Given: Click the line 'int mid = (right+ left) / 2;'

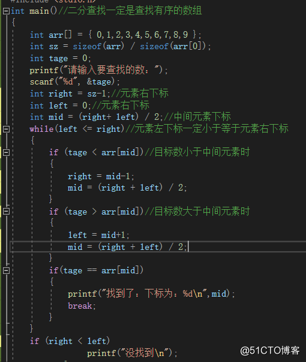Looking at the screenshot, I should [97, 117].
